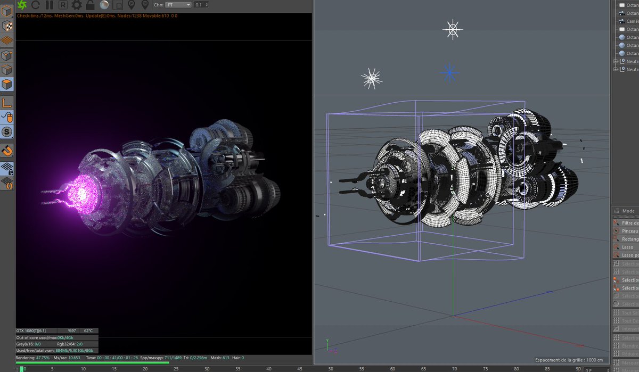
Task: Restart the render with the circular arrow icon
Action: tap(36, 5)
